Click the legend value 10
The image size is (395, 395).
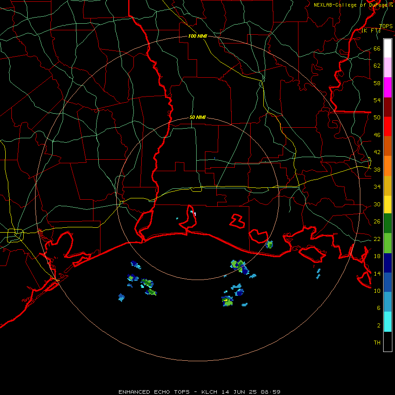click(377, 291)
